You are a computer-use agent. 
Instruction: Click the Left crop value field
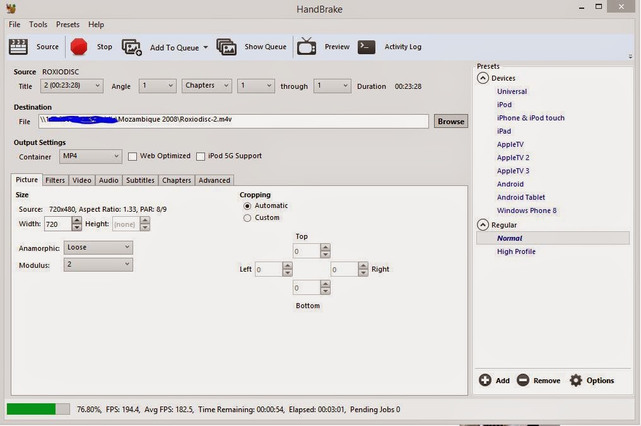coord(268,269)
